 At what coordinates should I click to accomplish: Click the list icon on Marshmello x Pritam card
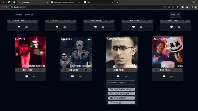point(171,76)
